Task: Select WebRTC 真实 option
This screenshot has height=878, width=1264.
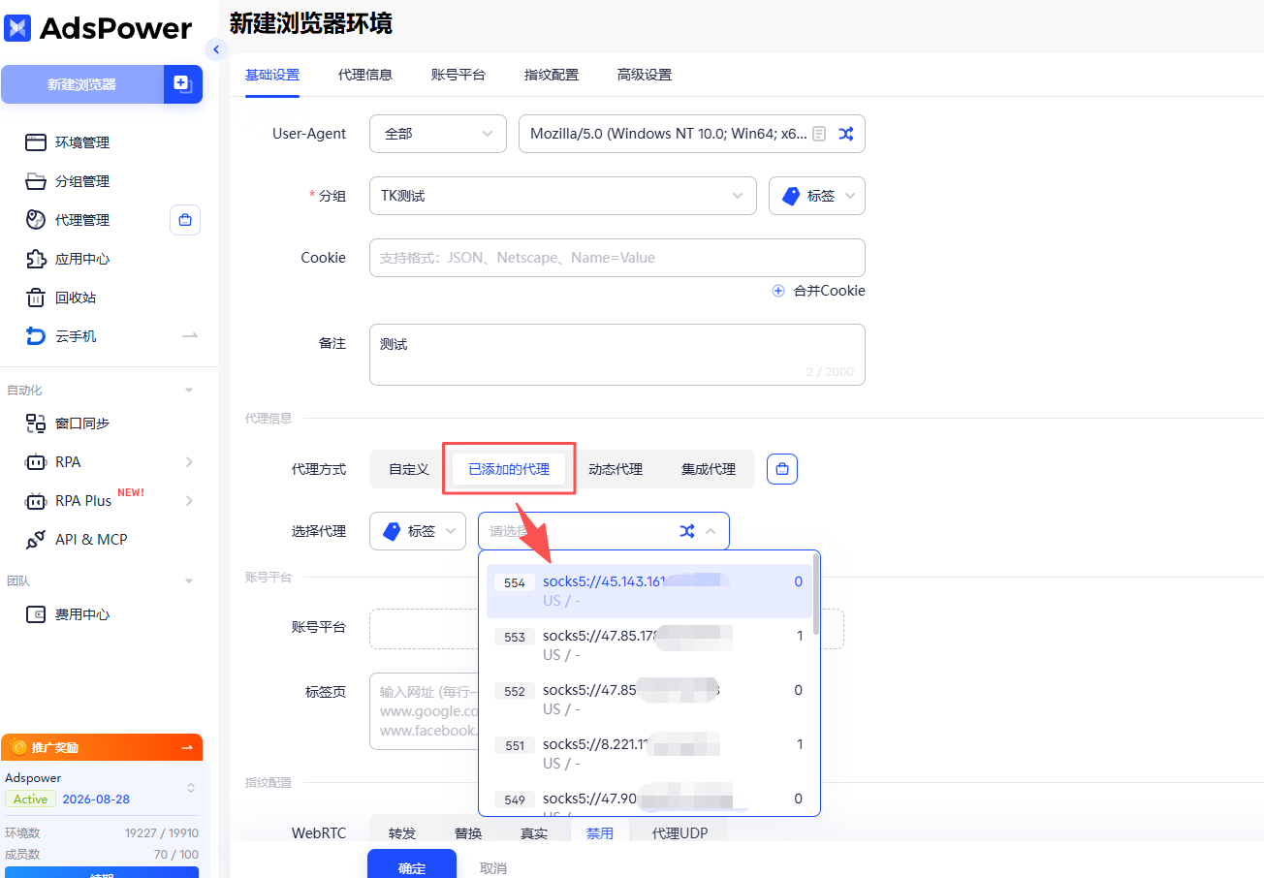Action: [534, 833]
